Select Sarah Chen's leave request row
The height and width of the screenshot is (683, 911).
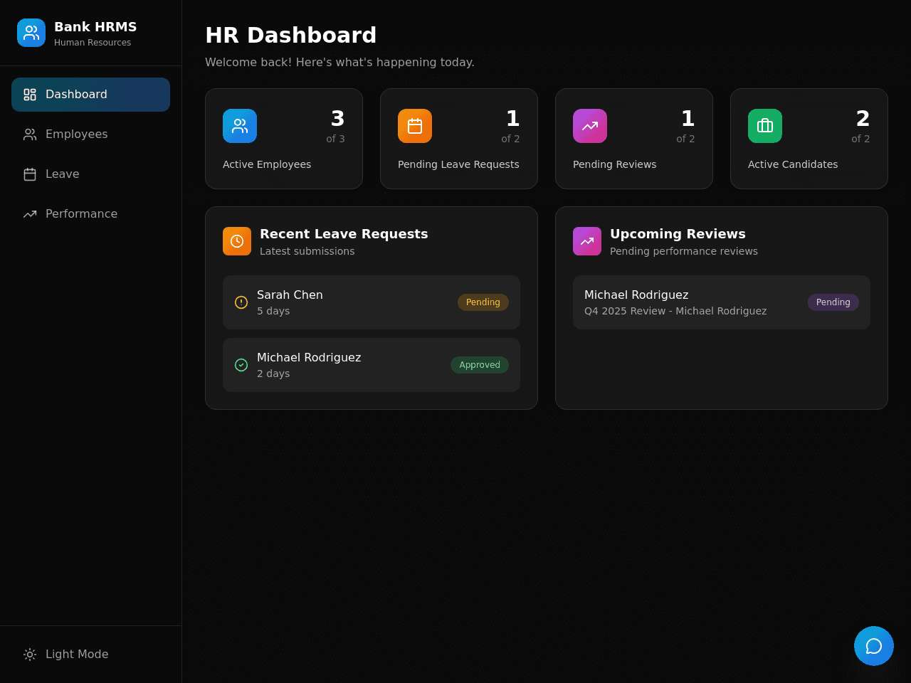coord(372,302)
